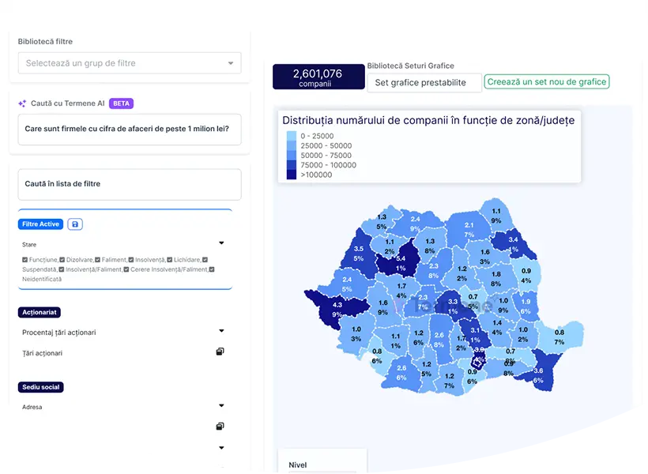Expand Procentaj țări acționari dropdown
The image size is (648, 474).
point(221,332)
